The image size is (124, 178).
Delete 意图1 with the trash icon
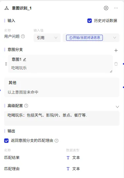[x=116, y=64]
